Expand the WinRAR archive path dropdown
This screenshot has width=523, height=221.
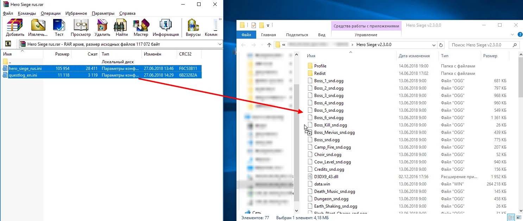220,44
